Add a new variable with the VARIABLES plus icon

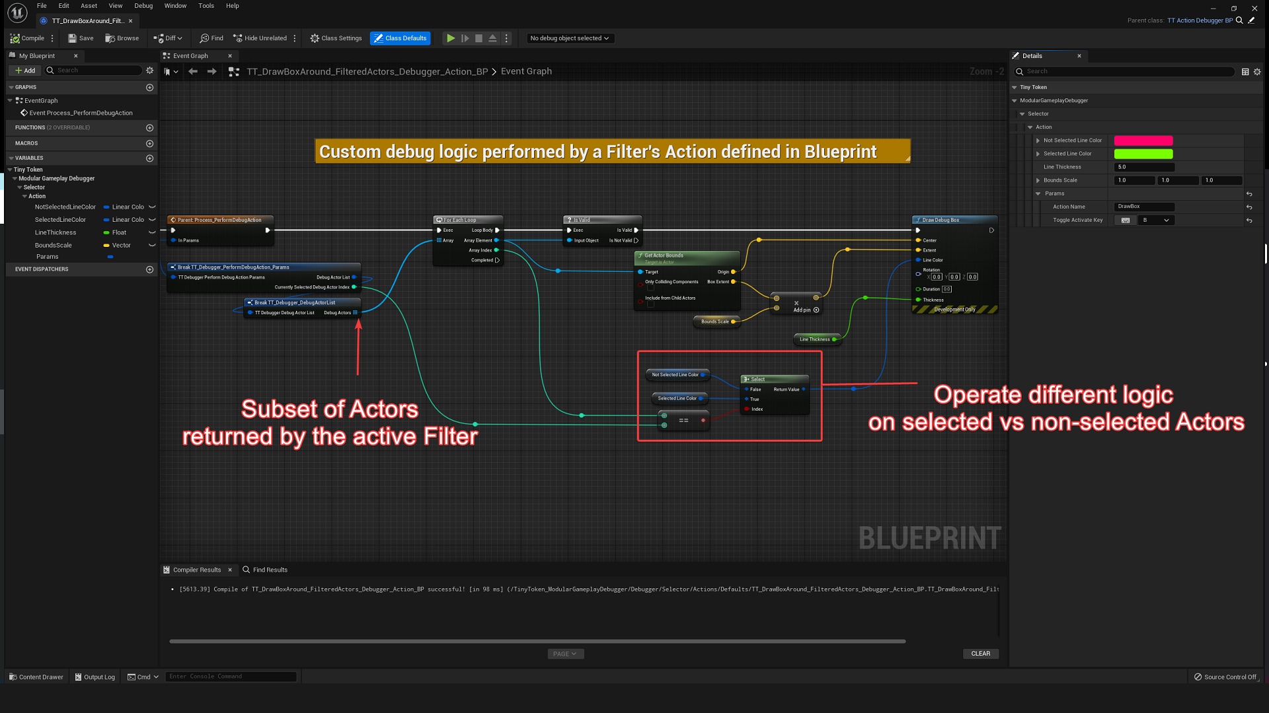150,158
